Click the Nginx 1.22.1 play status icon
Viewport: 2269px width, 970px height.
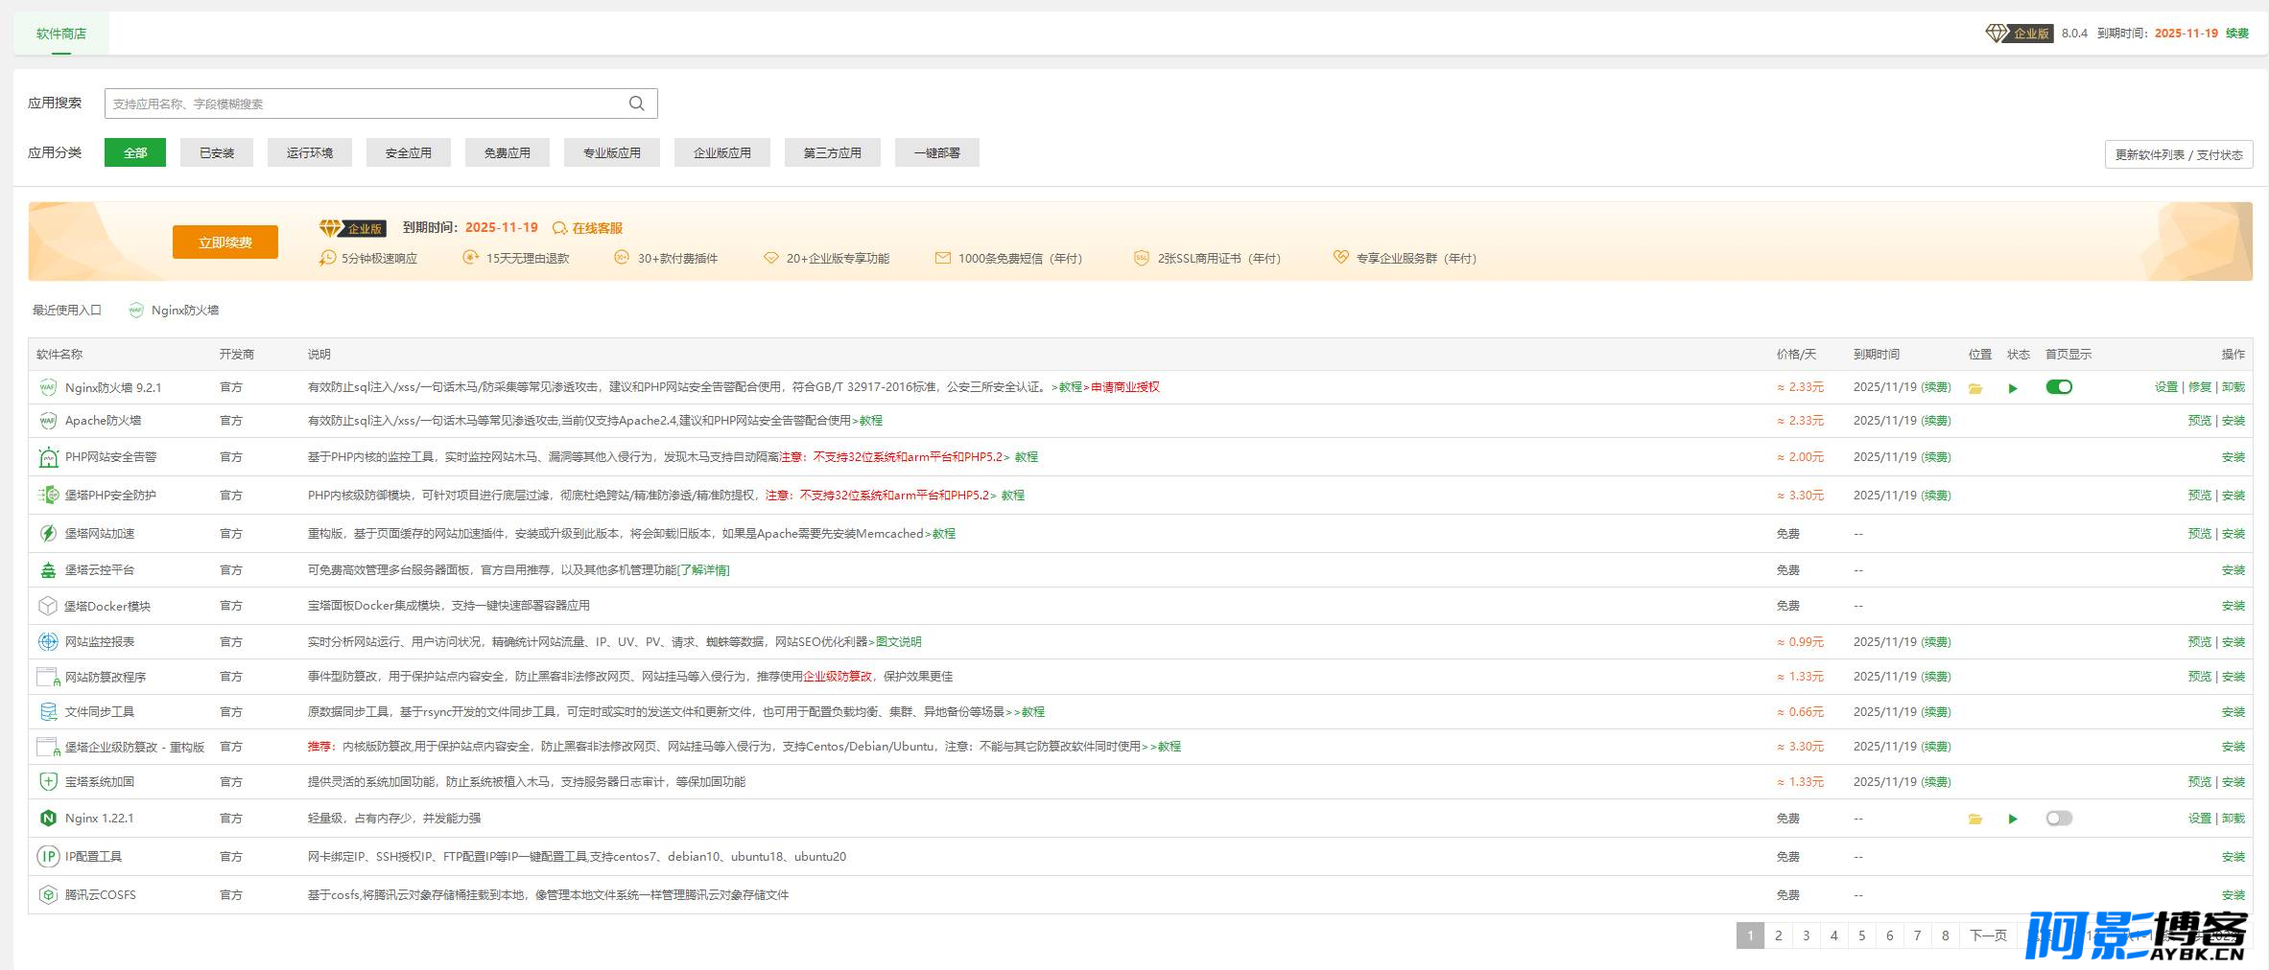pos(2013,819)
